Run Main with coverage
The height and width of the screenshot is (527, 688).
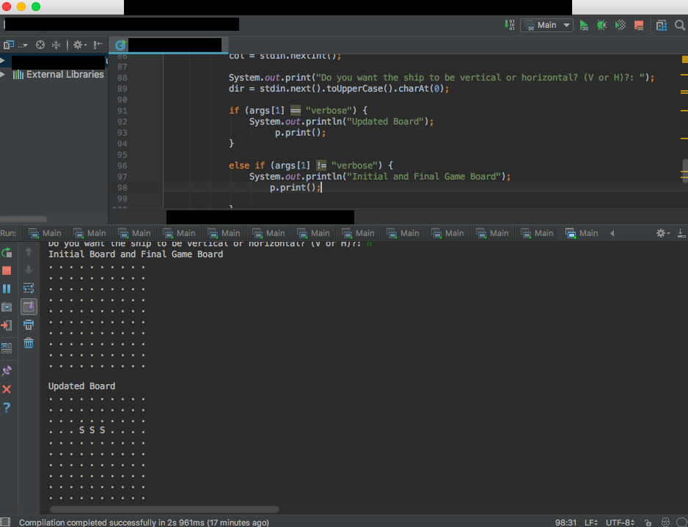(x=620, y=25)
